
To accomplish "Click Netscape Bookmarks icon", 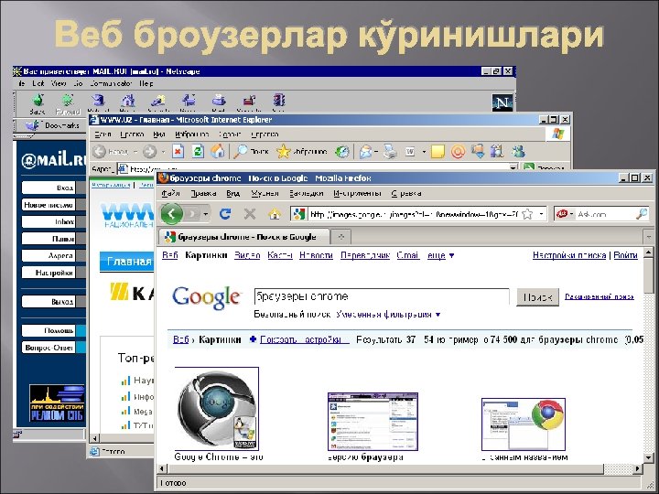I will [33, 125].
